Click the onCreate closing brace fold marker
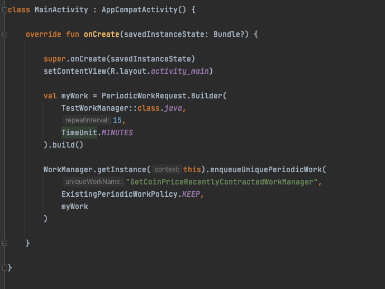Screen dimensions: 385x289 (x=4, y=243)
